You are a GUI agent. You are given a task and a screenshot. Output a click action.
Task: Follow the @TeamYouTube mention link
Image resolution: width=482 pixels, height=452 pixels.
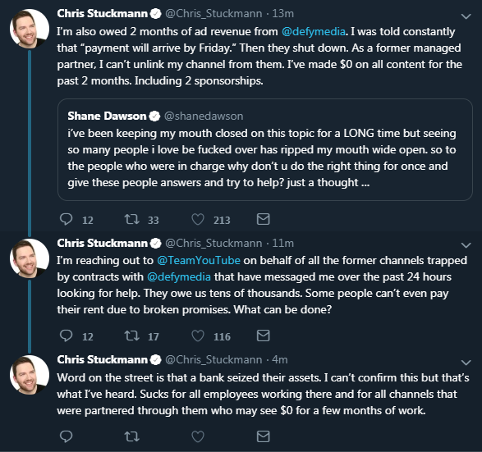pos(199,260)
